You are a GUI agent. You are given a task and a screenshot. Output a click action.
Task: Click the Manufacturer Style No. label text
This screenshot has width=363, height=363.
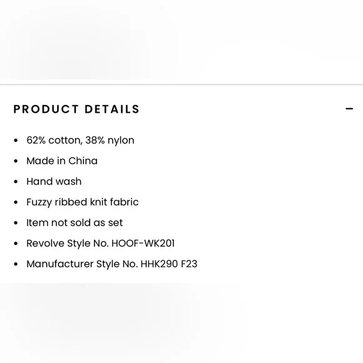click(82, 264)
